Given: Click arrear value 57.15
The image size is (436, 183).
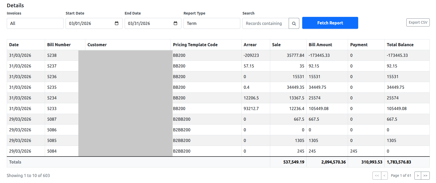Looking at the screenshot, I should point(249,66).
